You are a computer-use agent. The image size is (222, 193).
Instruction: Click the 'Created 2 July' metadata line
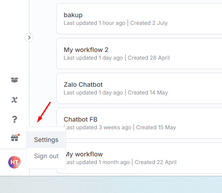pos(149,23)
